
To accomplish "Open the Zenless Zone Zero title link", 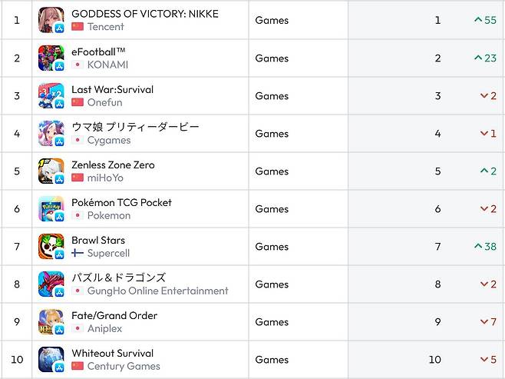I will point(113,165).
